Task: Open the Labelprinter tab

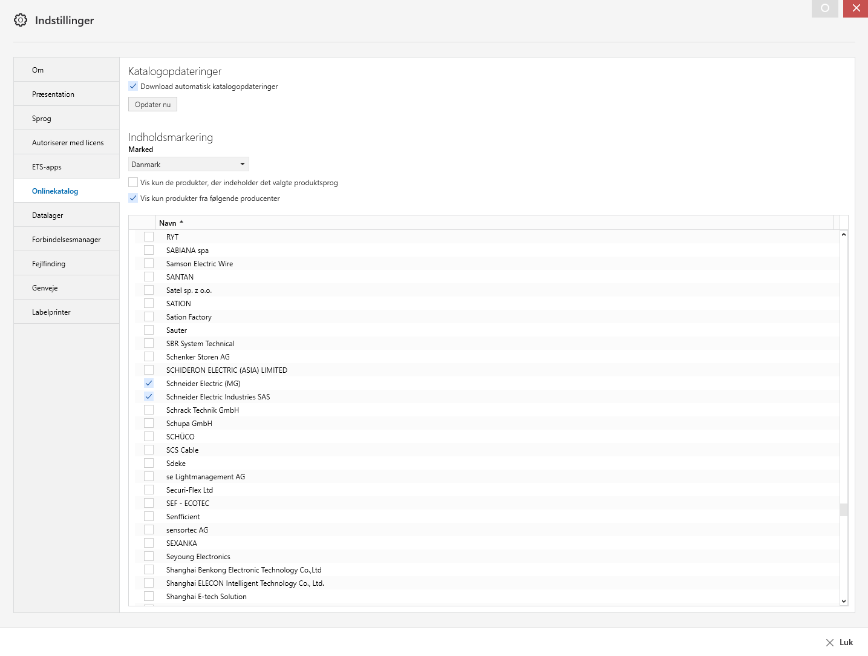Action: (67, 312)
